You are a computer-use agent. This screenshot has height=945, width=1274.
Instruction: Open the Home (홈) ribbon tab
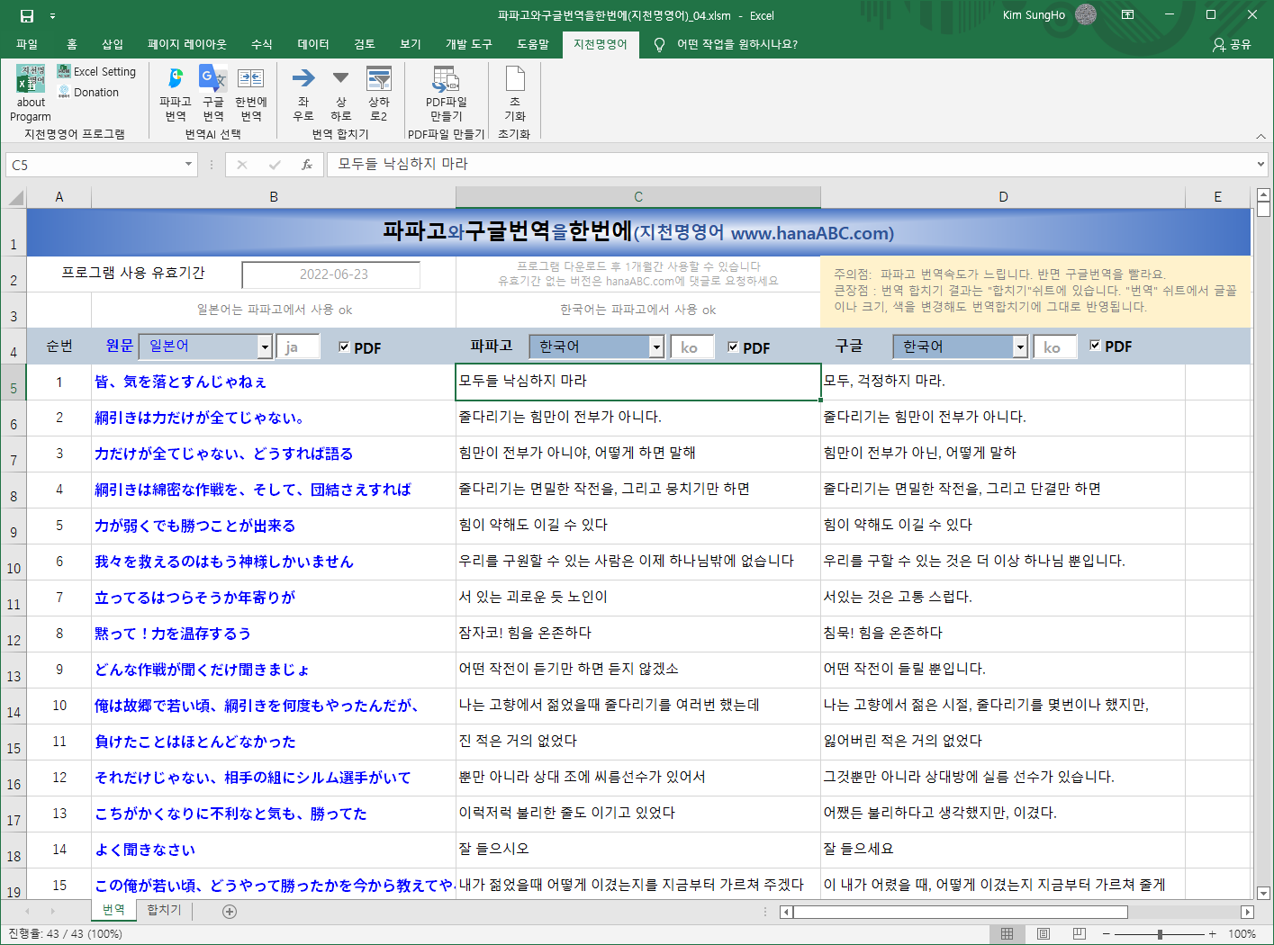click(x=72, y=44)
